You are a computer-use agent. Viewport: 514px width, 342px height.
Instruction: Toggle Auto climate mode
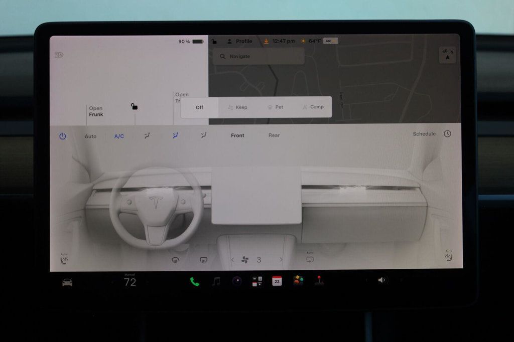[x=90, y=136]
